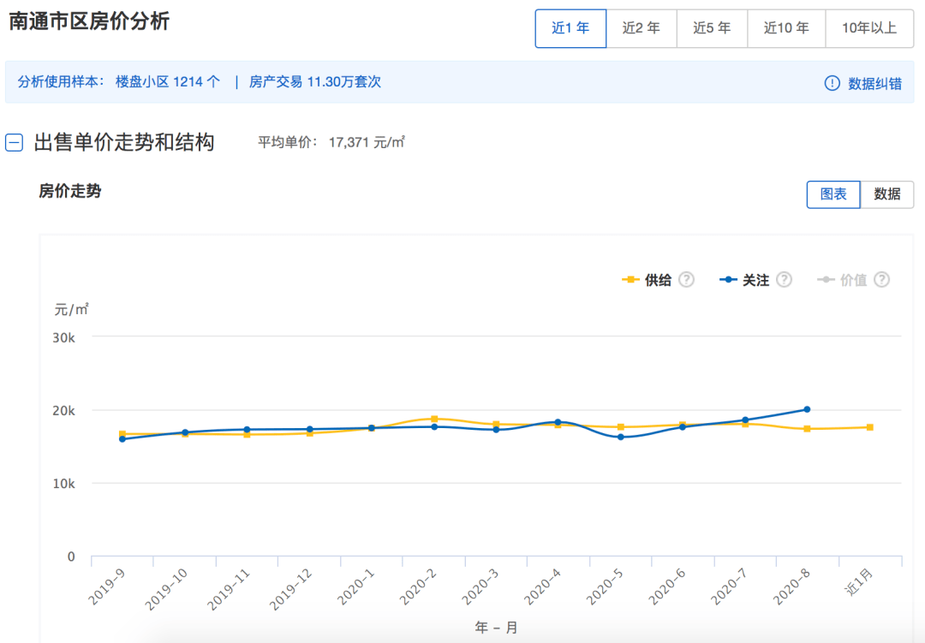Switch to 数据 view of the chart
925x643 pixels.
(x=889, y=194)
